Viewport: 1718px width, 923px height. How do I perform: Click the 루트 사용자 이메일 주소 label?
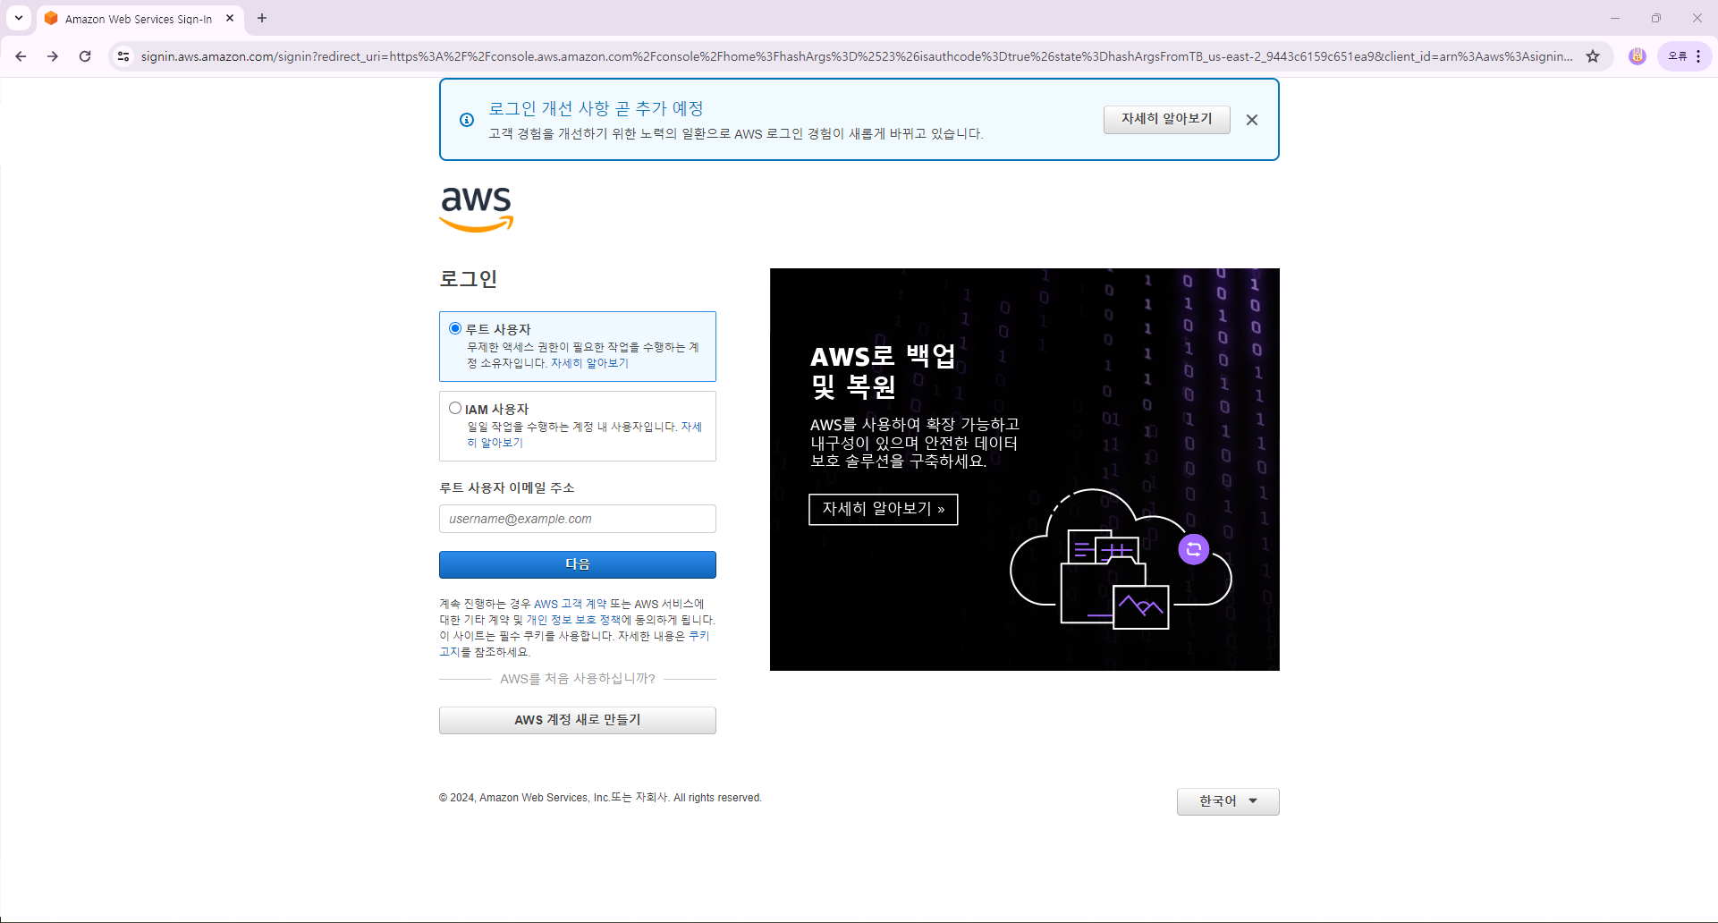tap(507, 487)
